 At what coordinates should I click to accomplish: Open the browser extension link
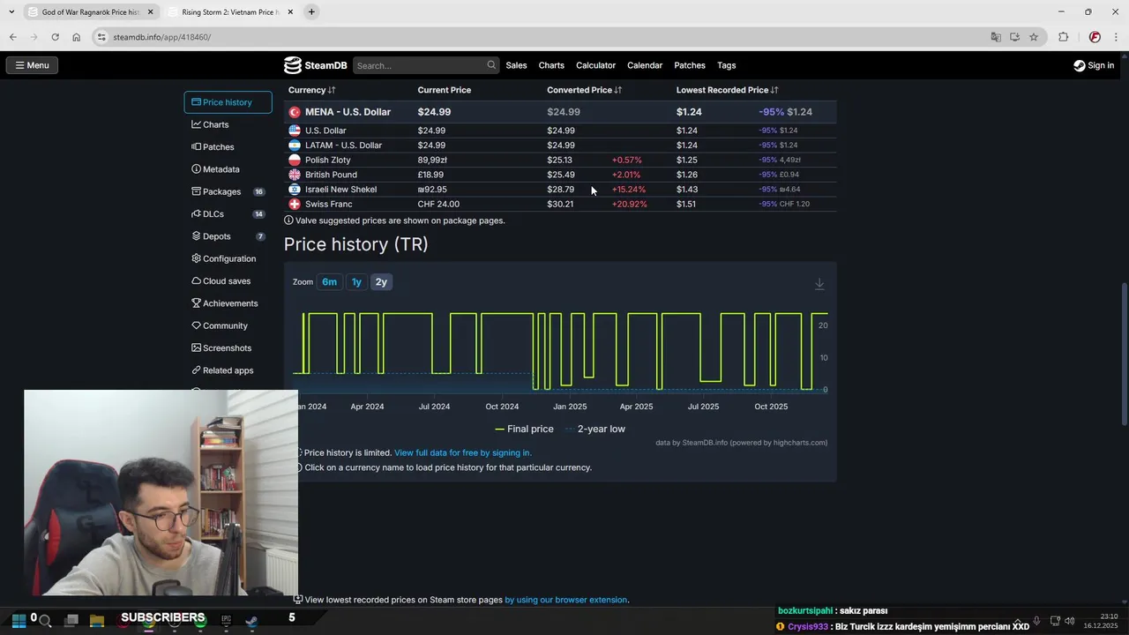click(565, 600)
